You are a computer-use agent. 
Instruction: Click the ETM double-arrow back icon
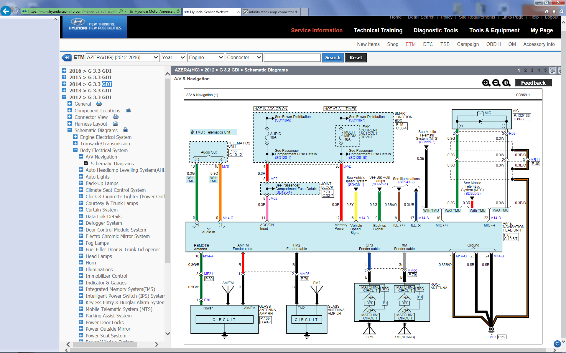67,58
